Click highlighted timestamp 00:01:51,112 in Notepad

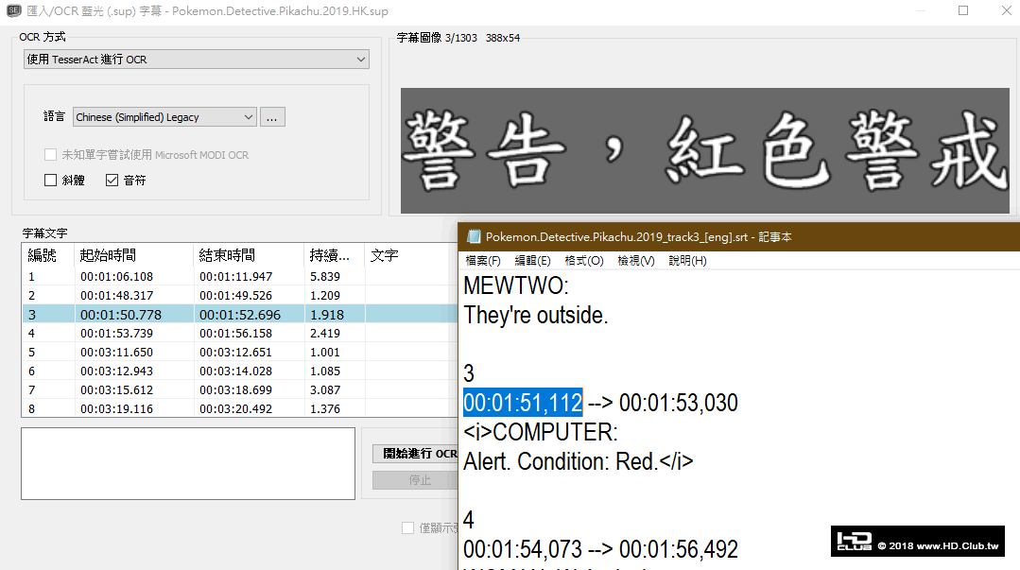[523, 403]
